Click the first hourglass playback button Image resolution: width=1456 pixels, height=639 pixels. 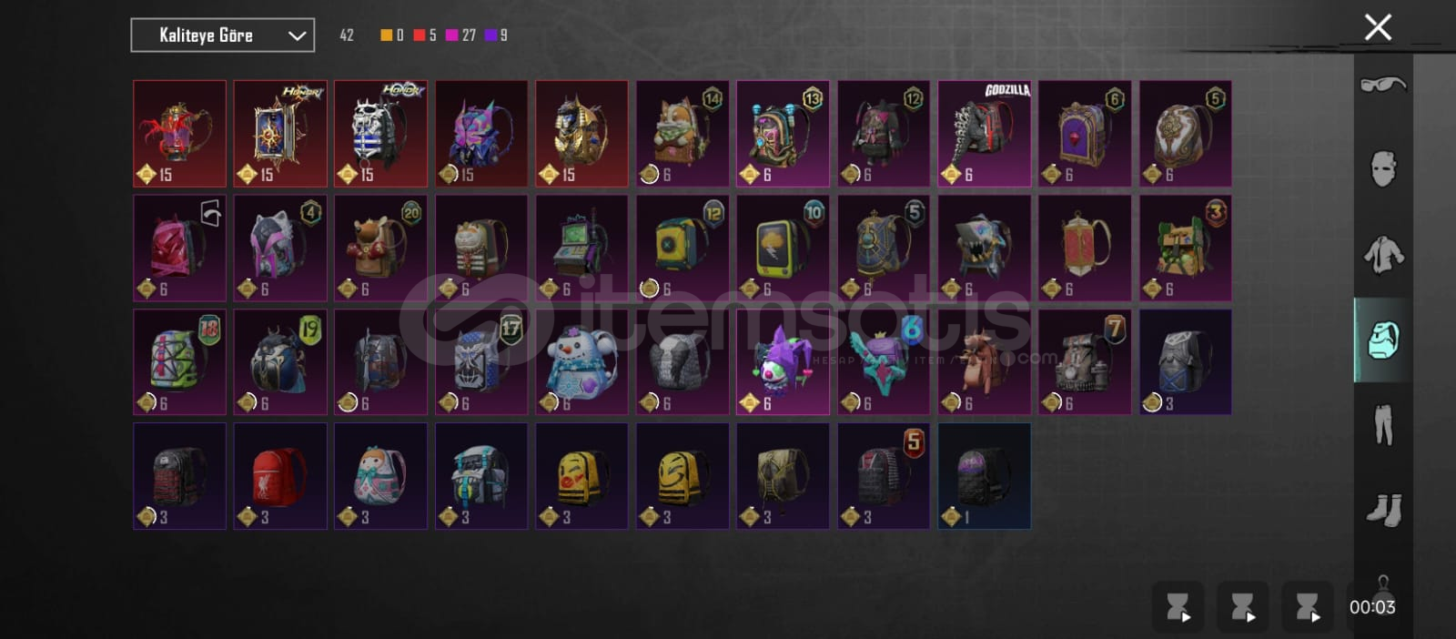click(x=1178, y=607)
